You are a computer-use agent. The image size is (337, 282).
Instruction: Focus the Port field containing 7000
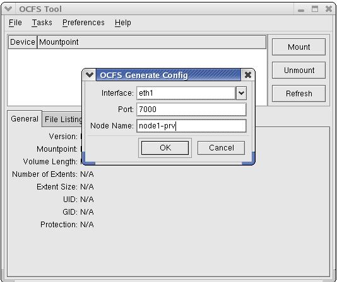click(x=191, y=110)
